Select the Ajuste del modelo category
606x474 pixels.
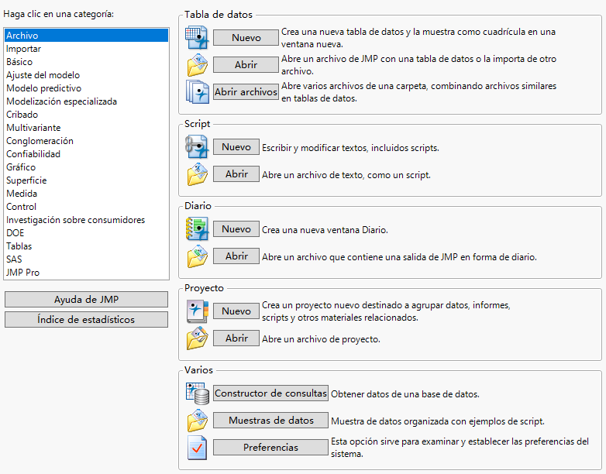tap(87, 75)
